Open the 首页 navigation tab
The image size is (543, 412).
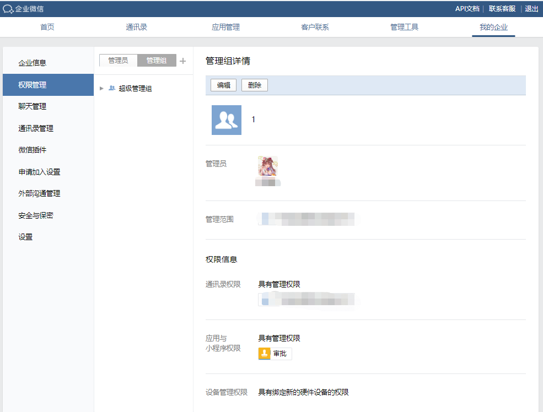pyautogui.click(x=47, y=27)
